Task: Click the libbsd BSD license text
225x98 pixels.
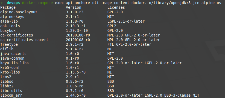Action: [x=111, y=81]
